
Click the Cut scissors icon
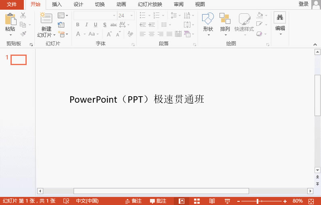23,15
